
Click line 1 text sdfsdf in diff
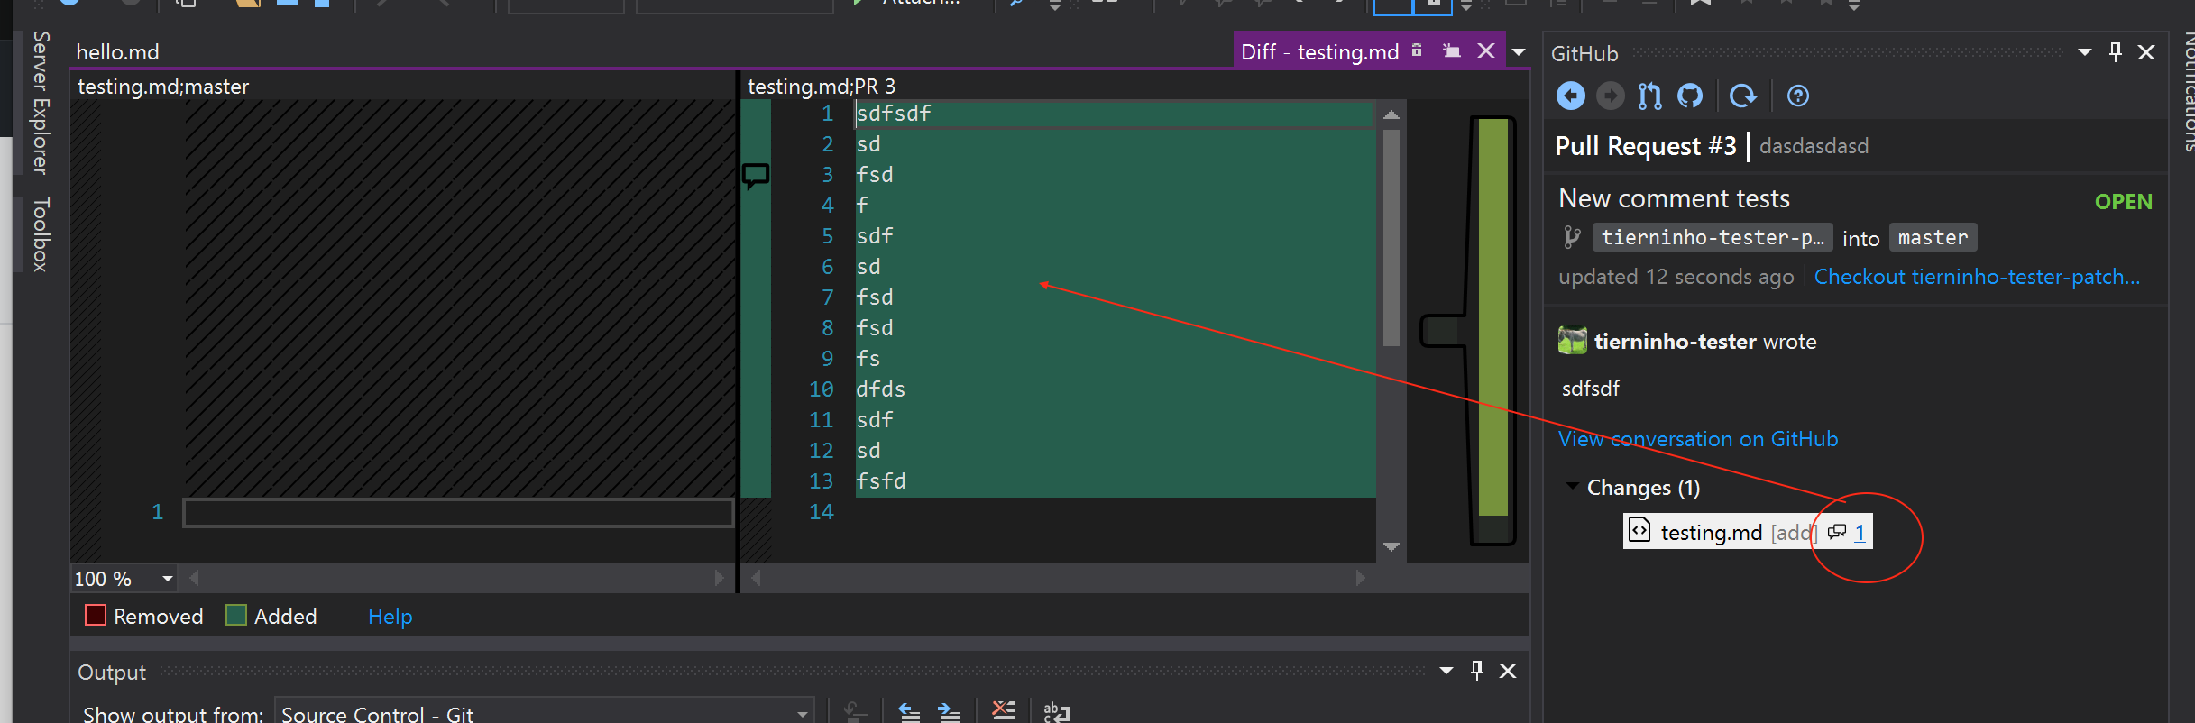[x=893, y=114]
